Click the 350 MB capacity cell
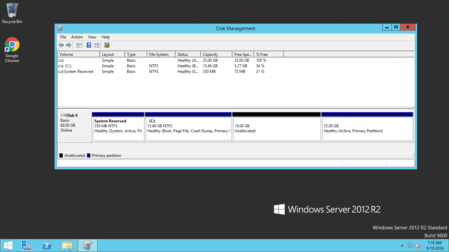The image size is (449, 252). click(209, 72)
